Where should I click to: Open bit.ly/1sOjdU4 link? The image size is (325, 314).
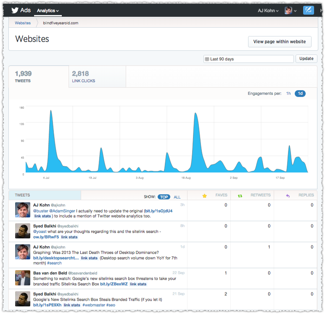(x=159, y=211)
